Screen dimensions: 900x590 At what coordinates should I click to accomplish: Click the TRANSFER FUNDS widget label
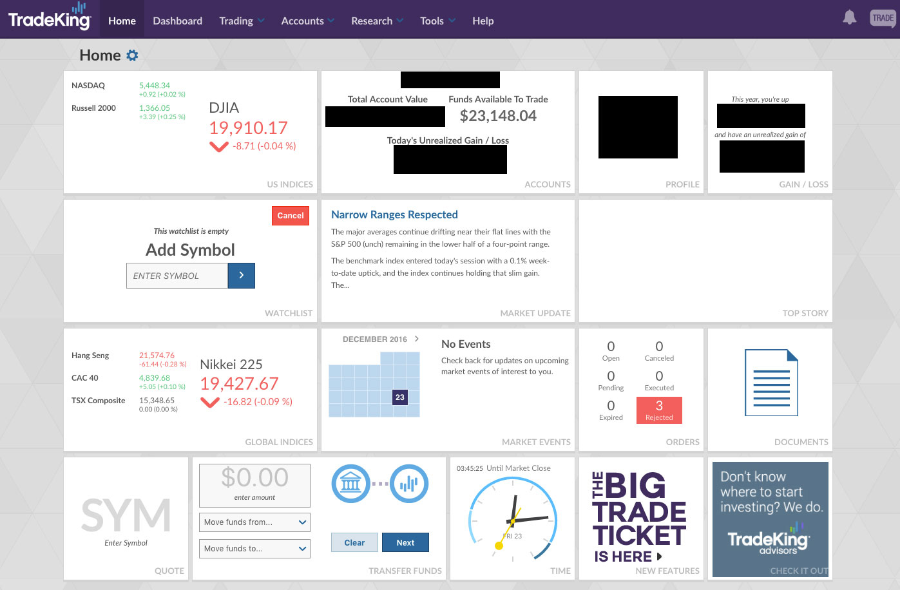coord(405,571)
